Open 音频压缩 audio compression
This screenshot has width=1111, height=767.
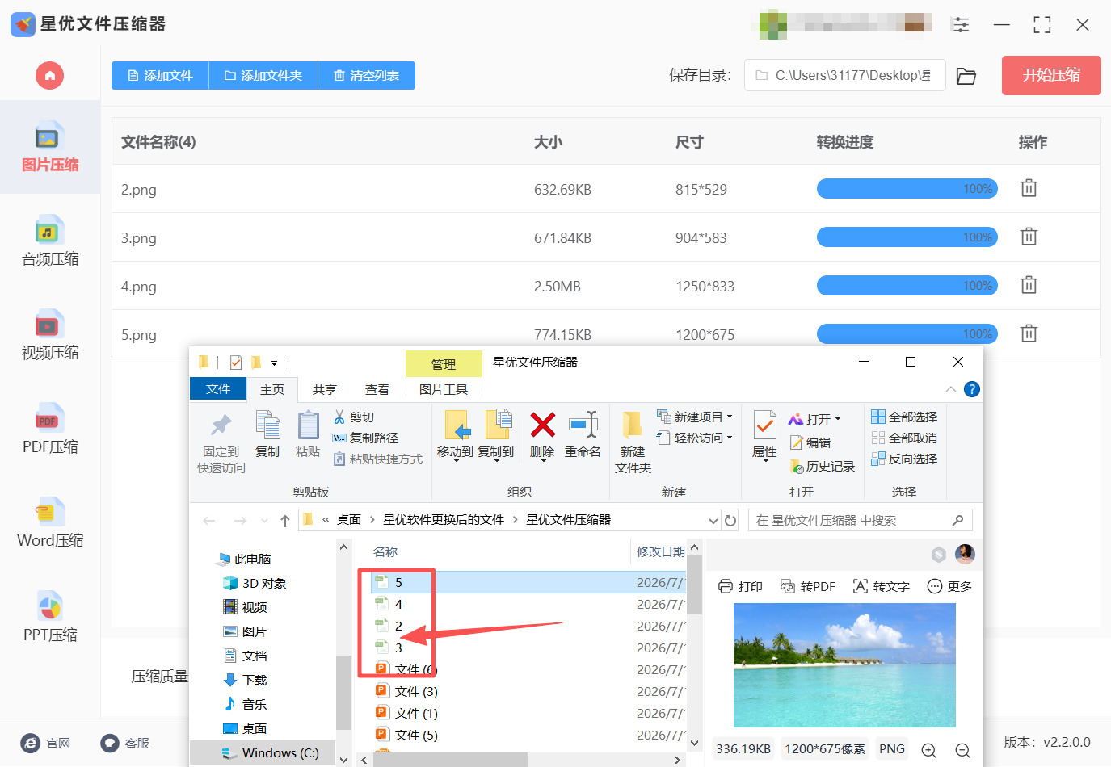[50, 241]
